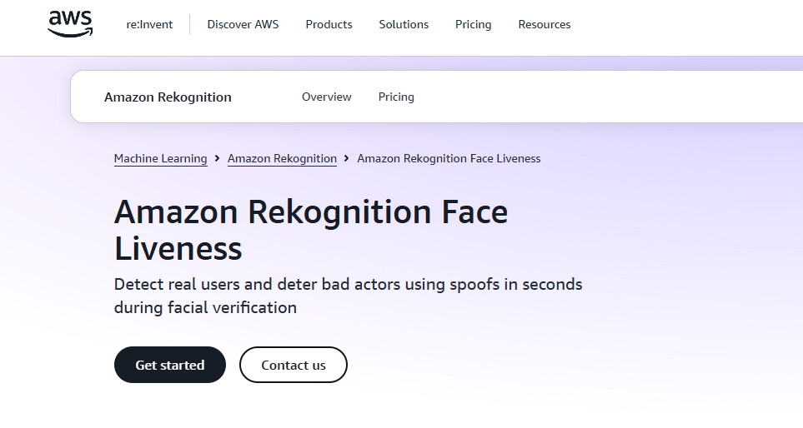This screenshot has width=803, height=428.
Task: Open the Discover AWS menu
Action: coord(243,24)
